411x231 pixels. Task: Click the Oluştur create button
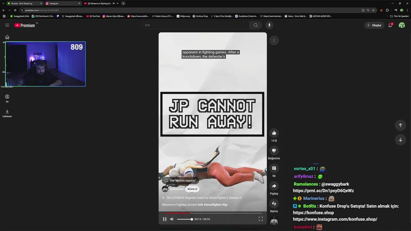[374, 25]
